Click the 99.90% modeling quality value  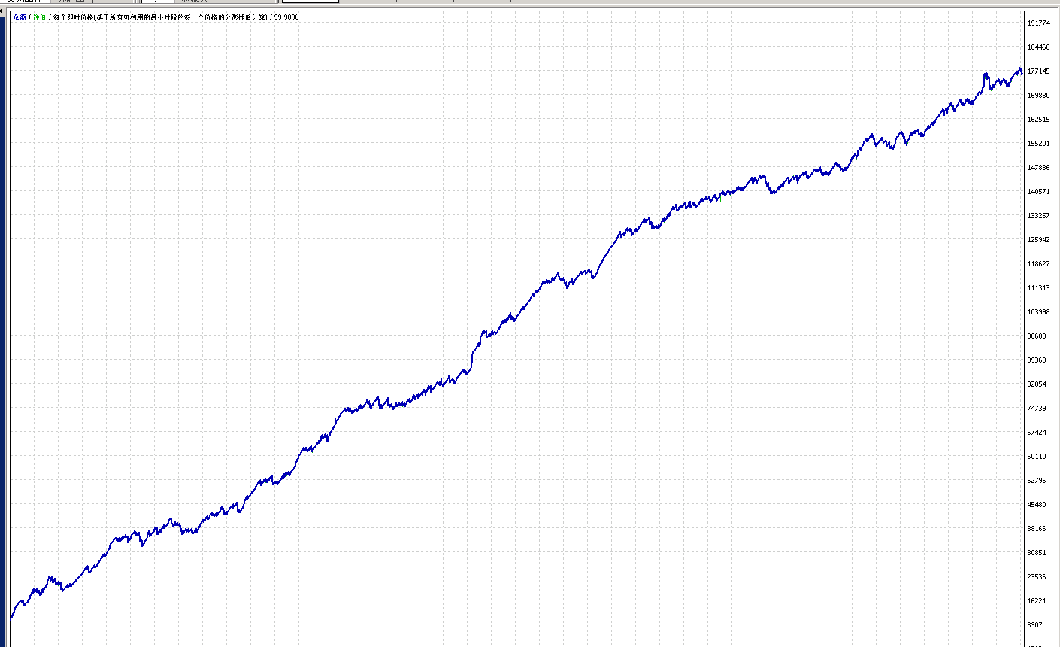pos(286,17)
